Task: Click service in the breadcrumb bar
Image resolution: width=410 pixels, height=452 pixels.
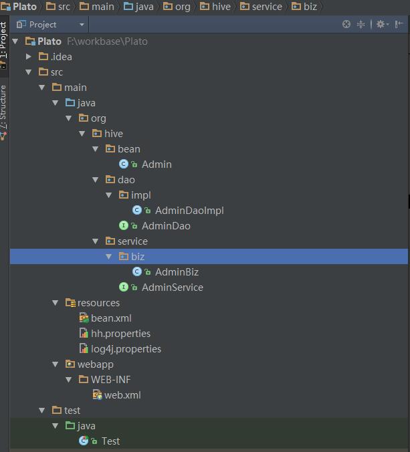Action: click(x=261, y=6)
